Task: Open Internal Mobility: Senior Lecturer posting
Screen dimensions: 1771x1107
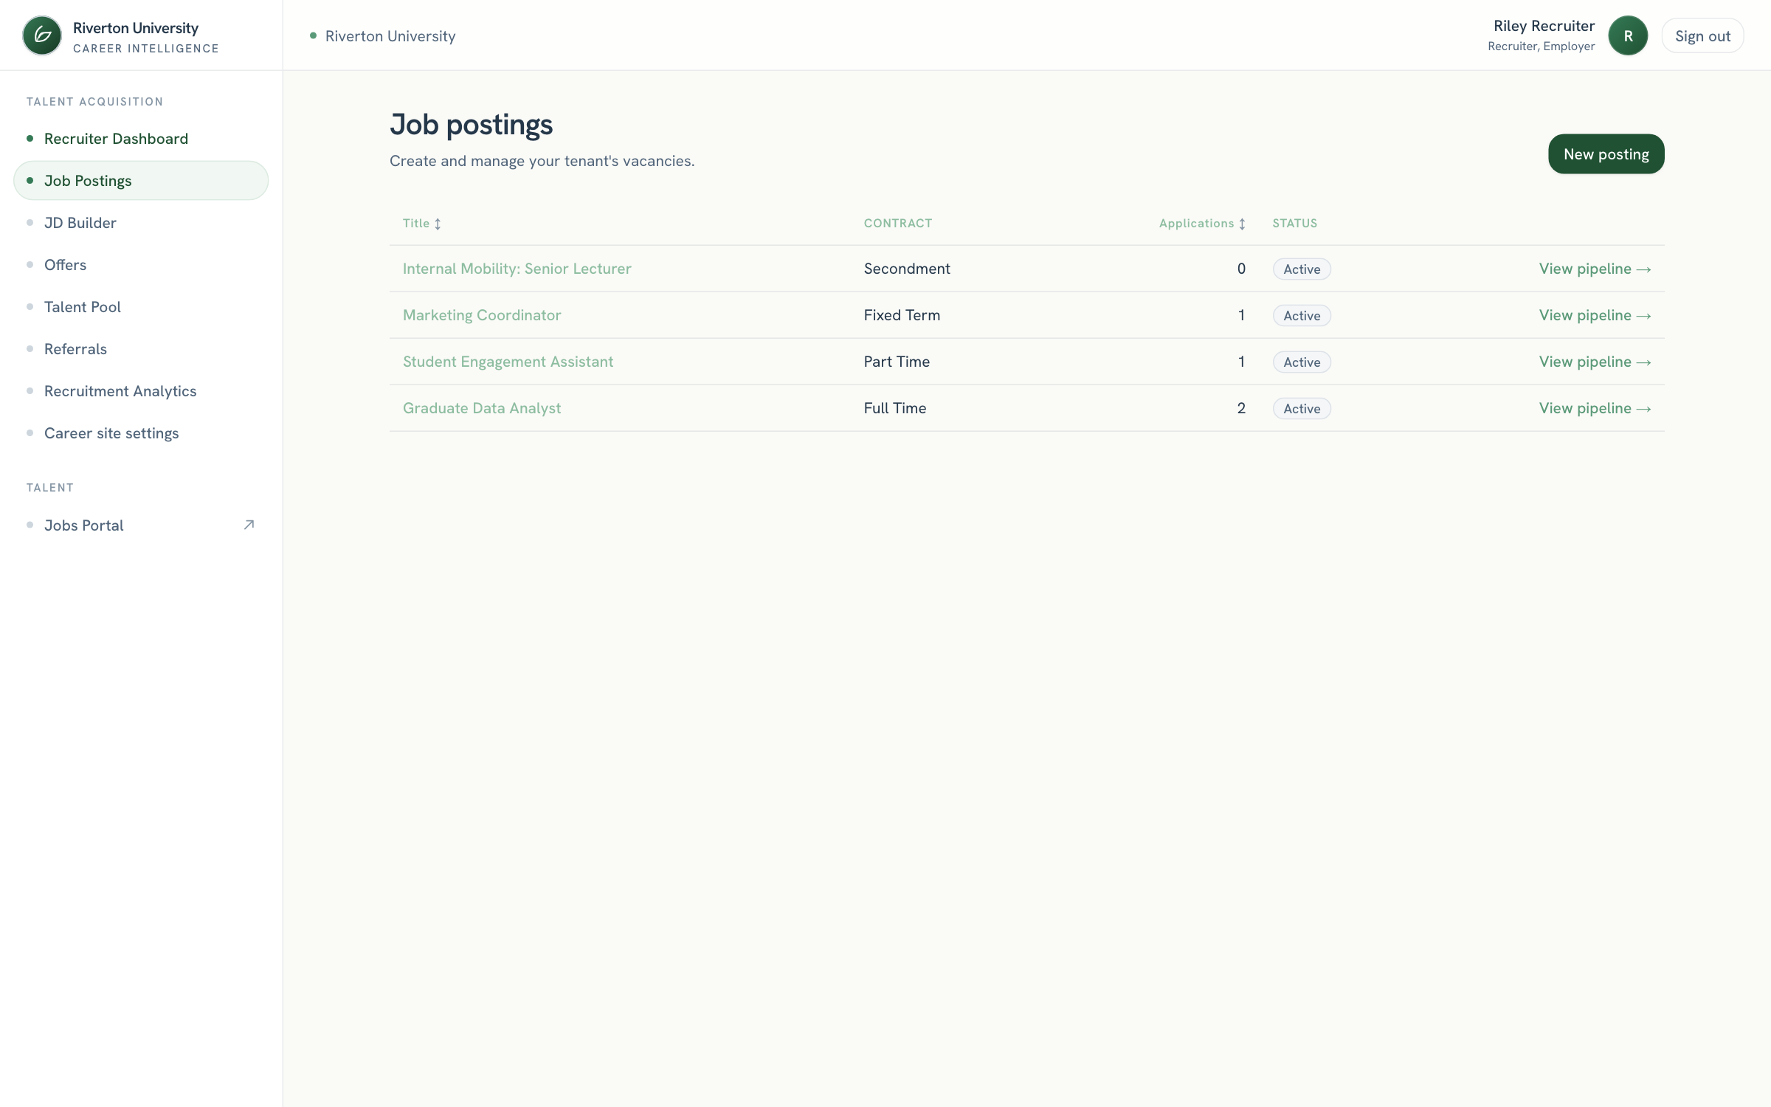Action: pos(517,269)
